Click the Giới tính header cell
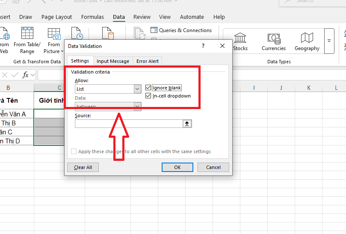This screenshot has height=234, width=346. click(50, 101)
